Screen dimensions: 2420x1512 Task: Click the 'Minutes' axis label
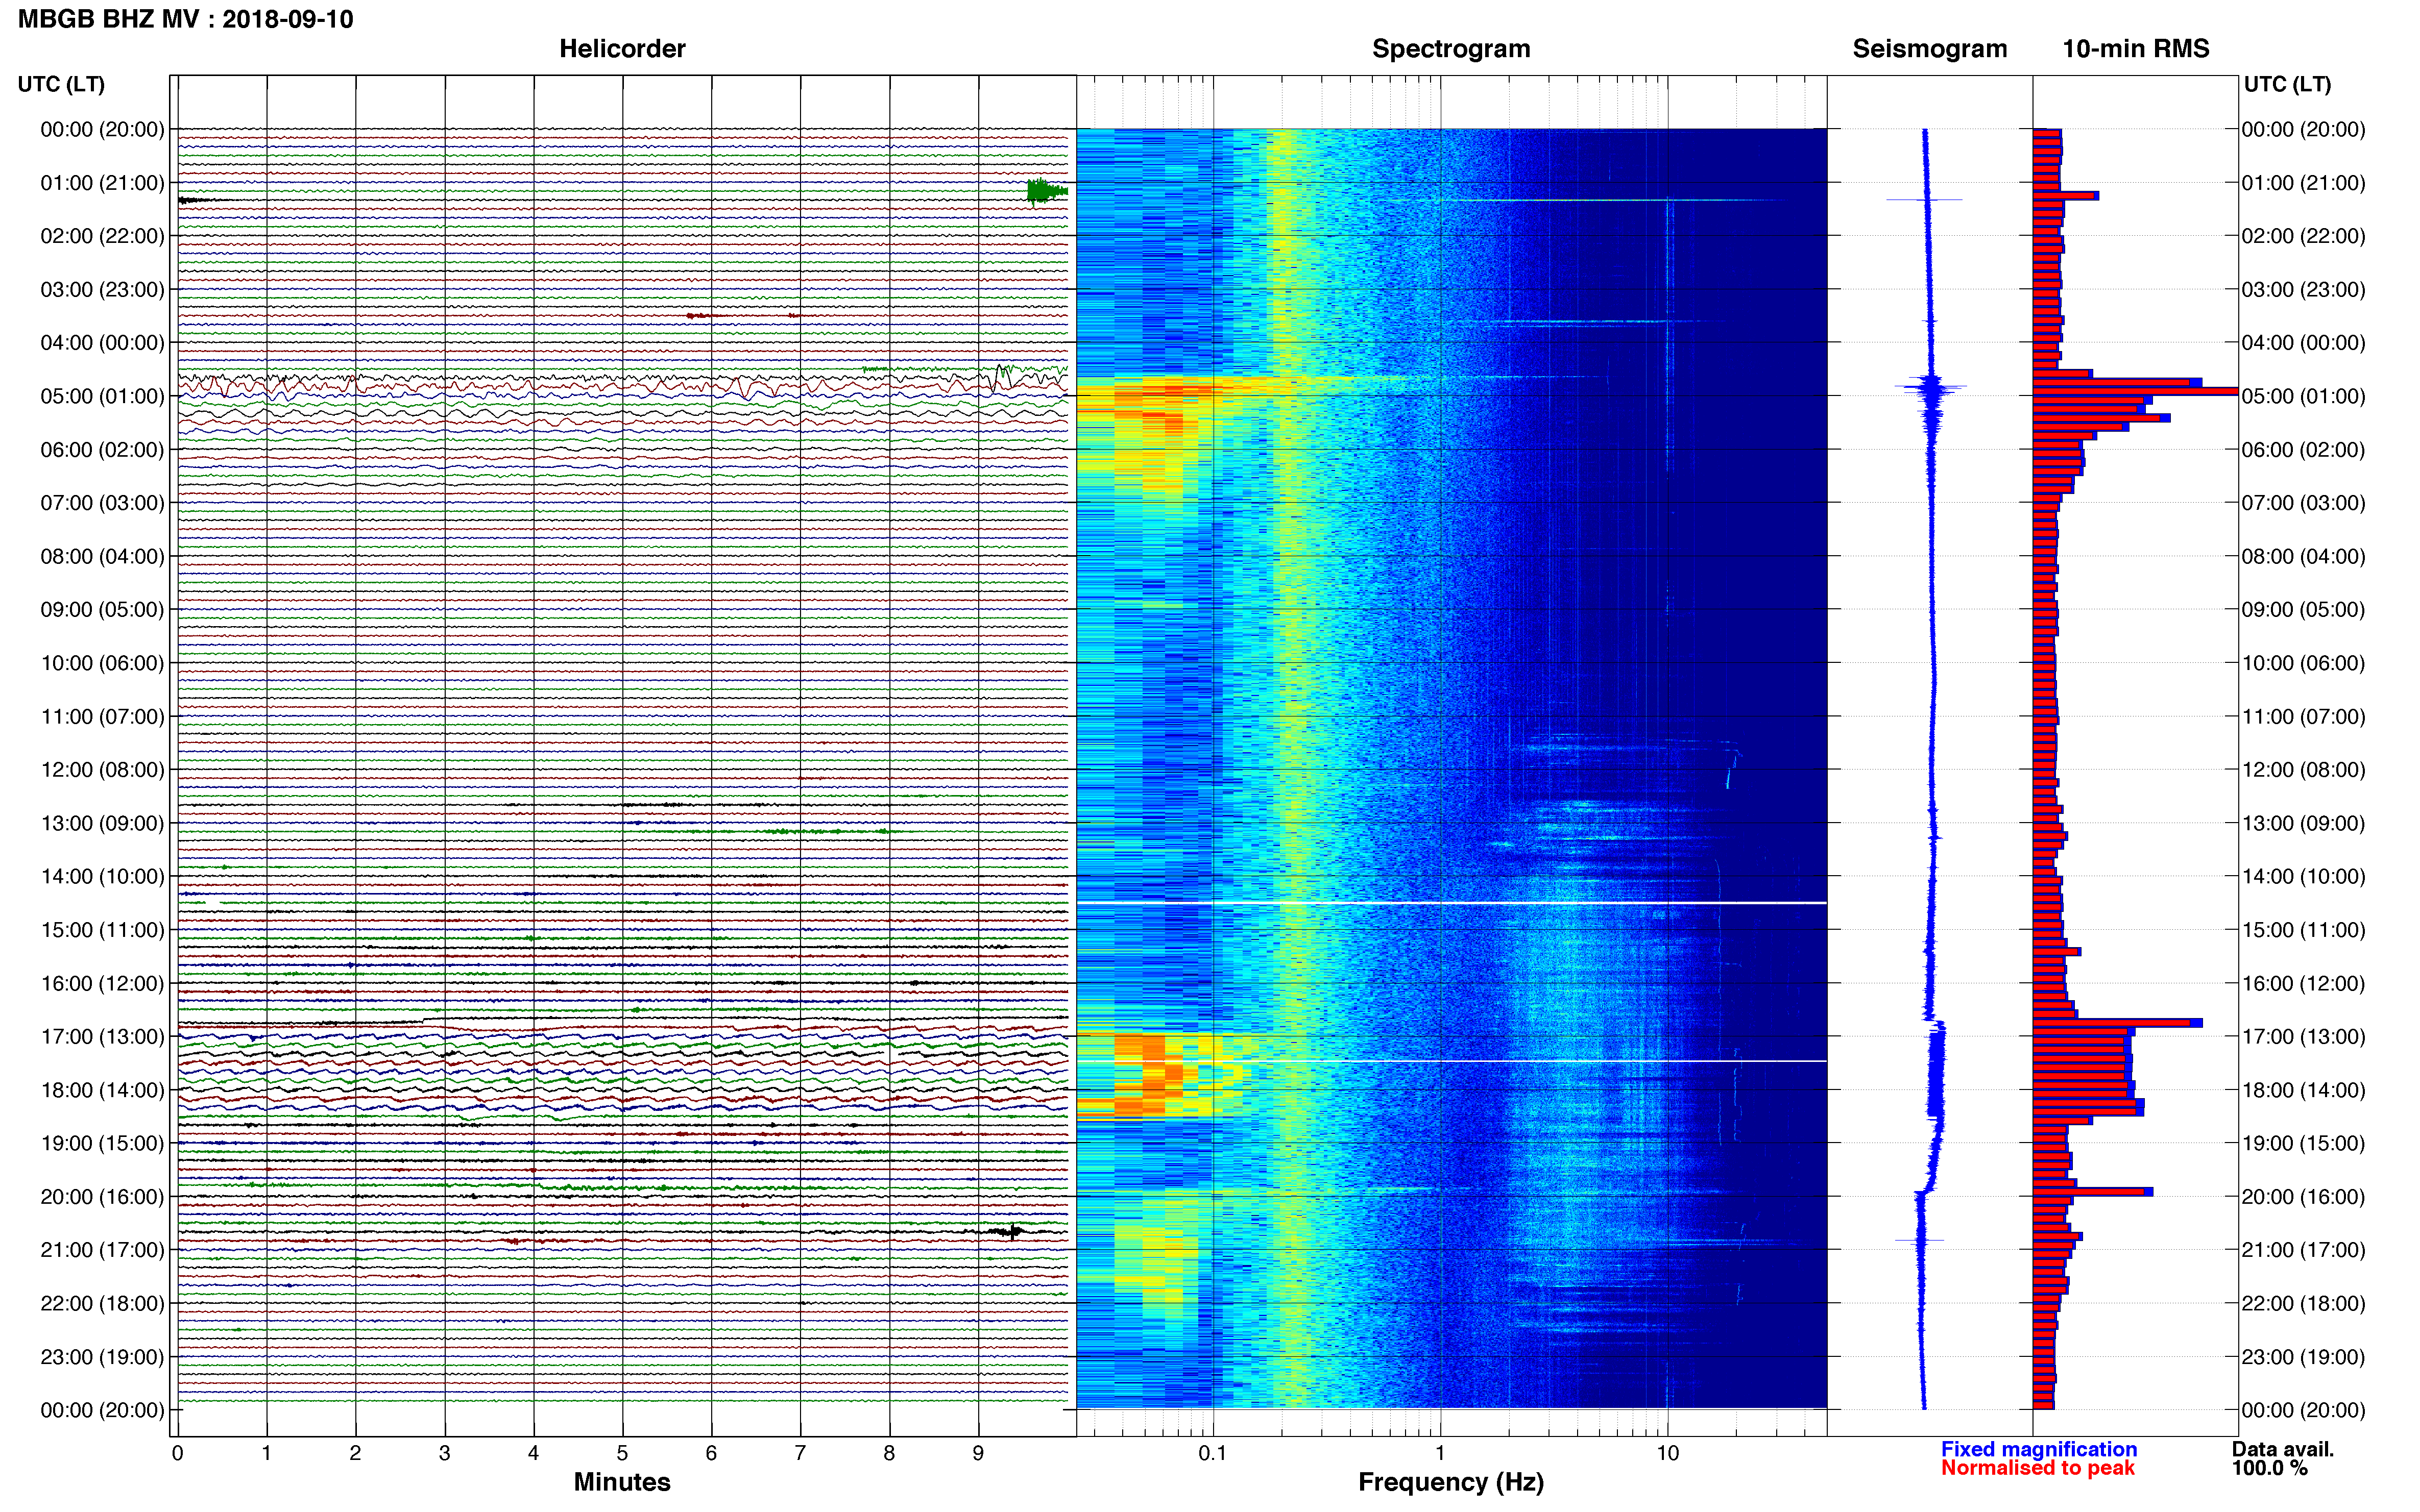(621, 1482)
